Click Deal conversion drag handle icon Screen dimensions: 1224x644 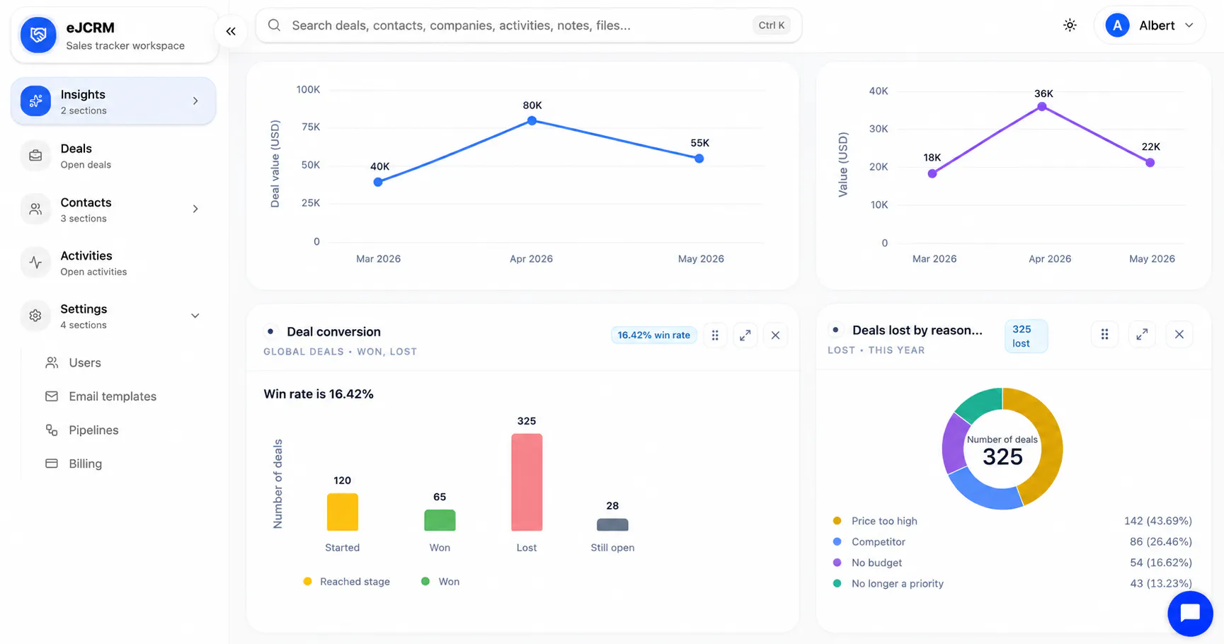pyautogui.click(x=715, y=335)
